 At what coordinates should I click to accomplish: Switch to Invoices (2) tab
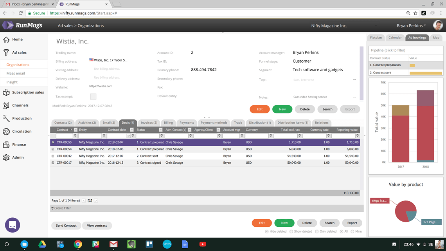pyautogui.click(x=149, y=123)
